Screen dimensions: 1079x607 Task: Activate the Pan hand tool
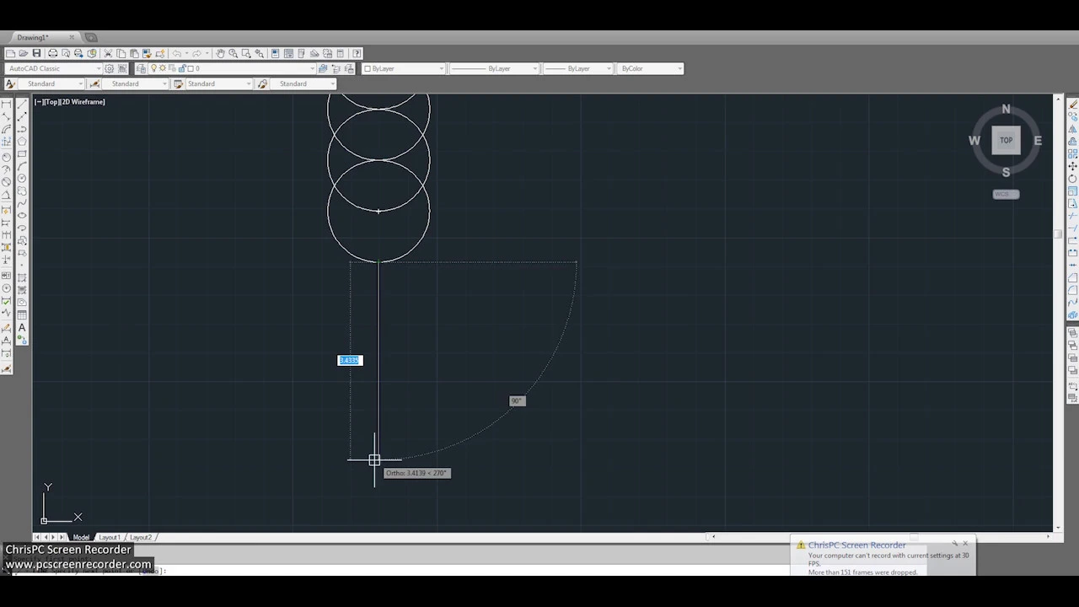(220, 53)
